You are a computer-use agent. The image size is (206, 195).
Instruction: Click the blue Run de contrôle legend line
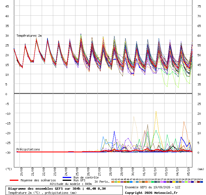click(67, 177)
